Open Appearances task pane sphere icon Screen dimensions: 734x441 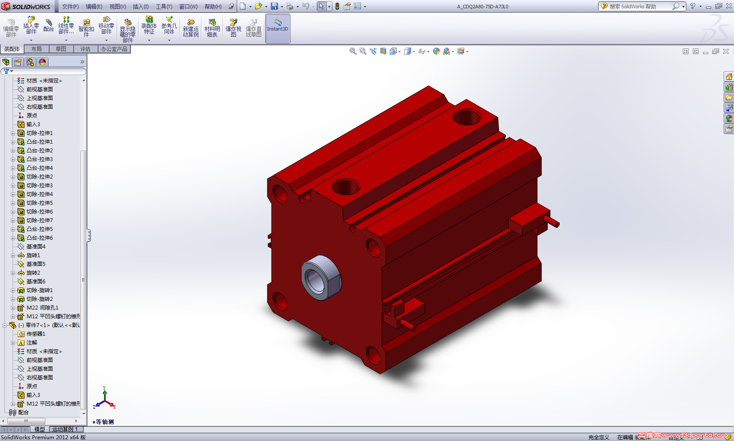(x=729, y=118)
